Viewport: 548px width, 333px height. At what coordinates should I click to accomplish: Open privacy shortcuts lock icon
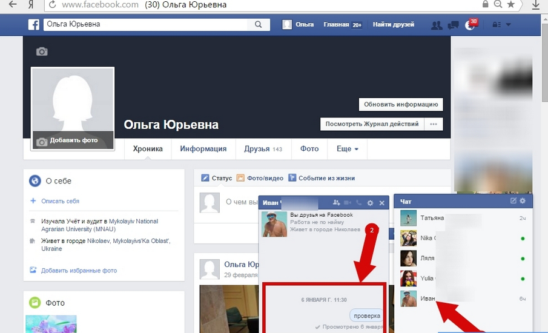[497, 25]
